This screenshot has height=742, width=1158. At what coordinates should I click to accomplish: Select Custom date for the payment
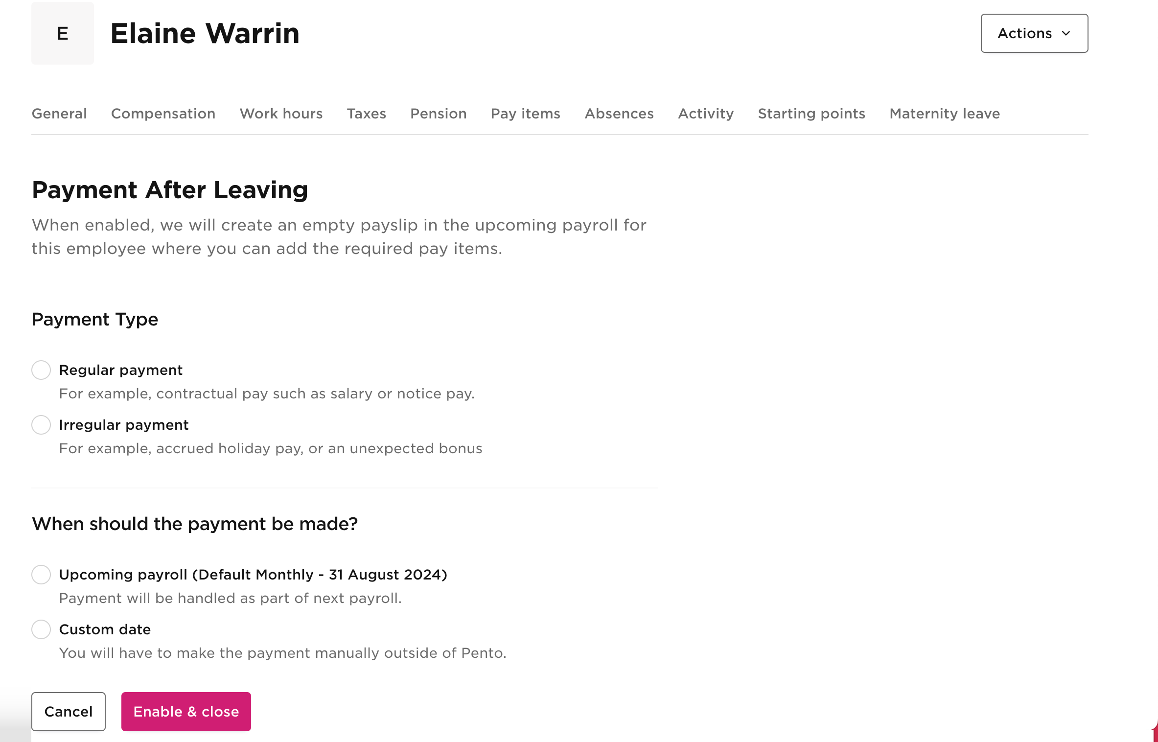[x=41, y=629]
